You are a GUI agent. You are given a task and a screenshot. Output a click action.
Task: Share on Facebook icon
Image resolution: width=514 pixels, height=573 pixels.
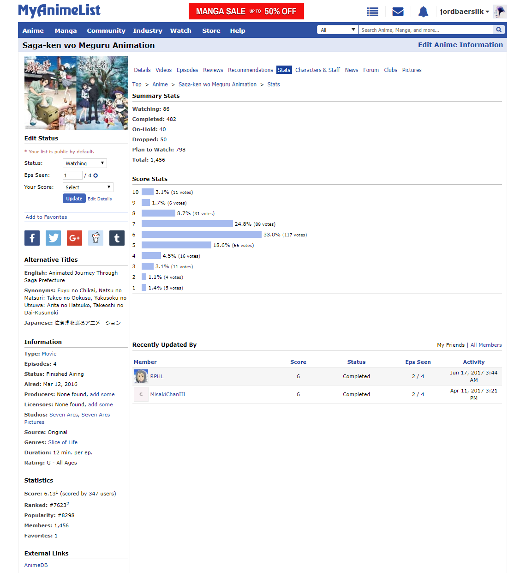click(x=32, y=238)
